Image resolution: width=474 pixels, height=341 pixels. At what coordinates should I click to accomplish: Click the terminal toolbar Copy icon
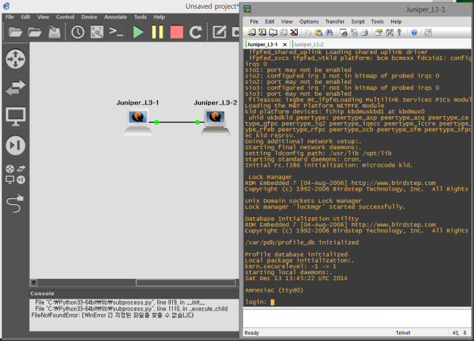pos(308,32)
